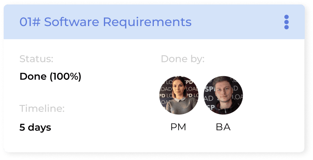Click the Done by: field label
The width and height of the screenshot is (313, 160).
pos(182,59)
